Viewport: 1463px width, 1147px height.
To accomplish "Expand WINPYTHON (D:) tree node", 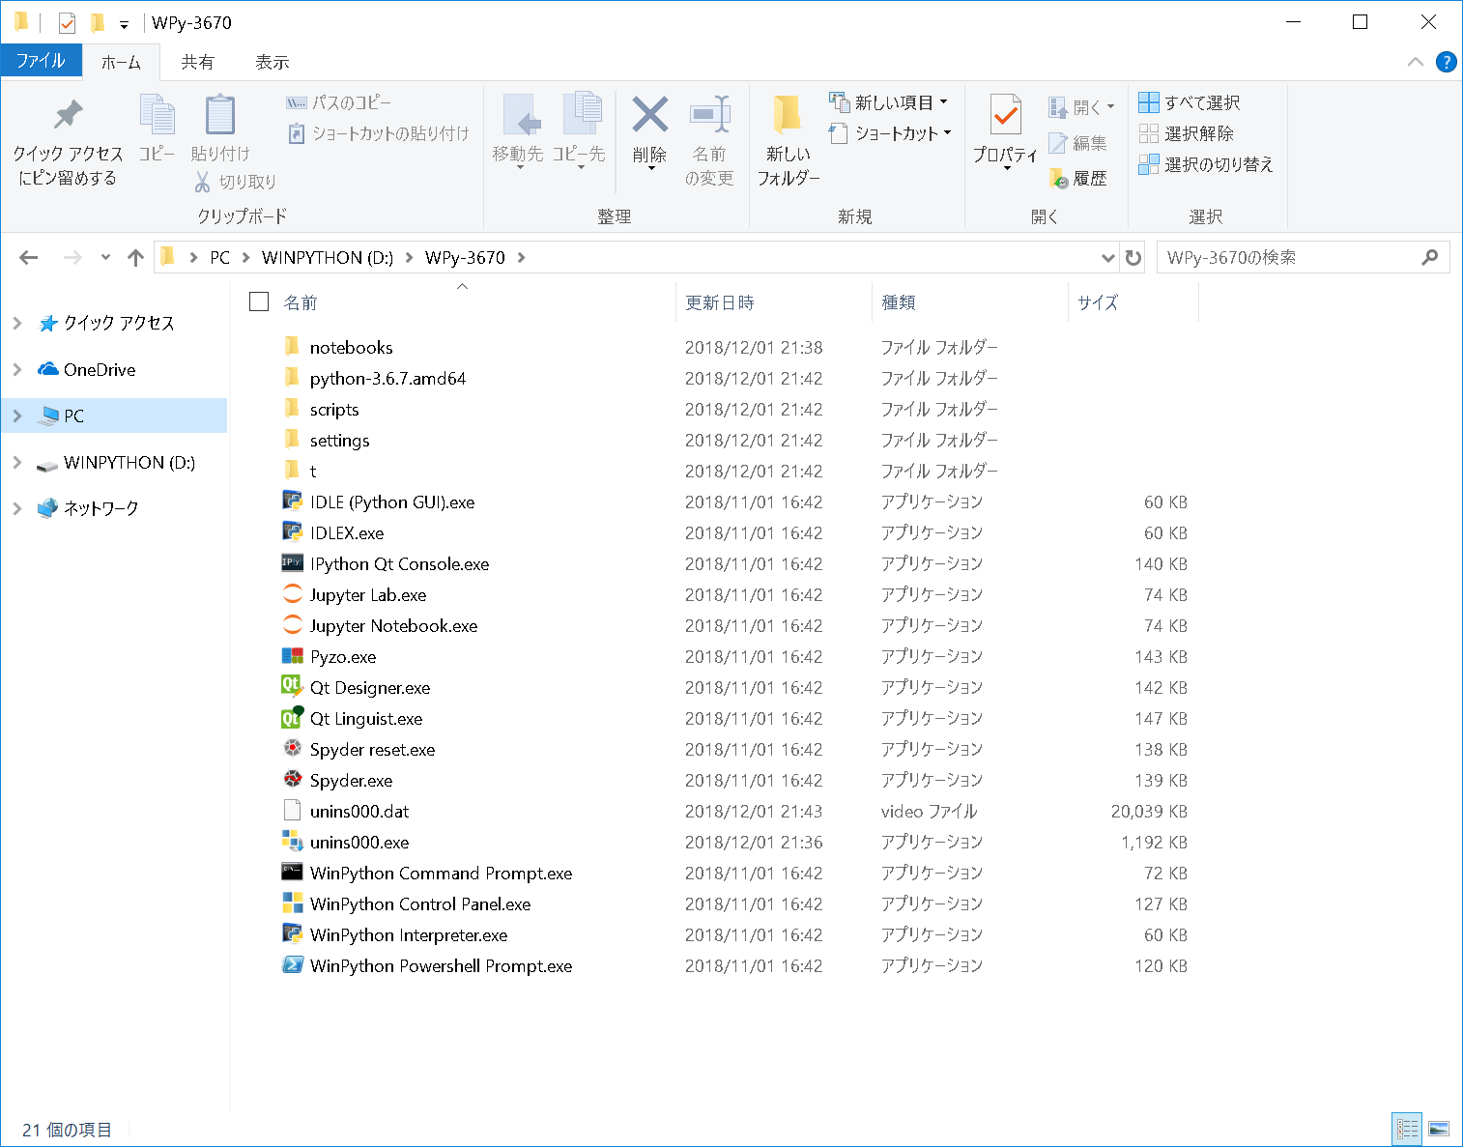I will 17,462.
